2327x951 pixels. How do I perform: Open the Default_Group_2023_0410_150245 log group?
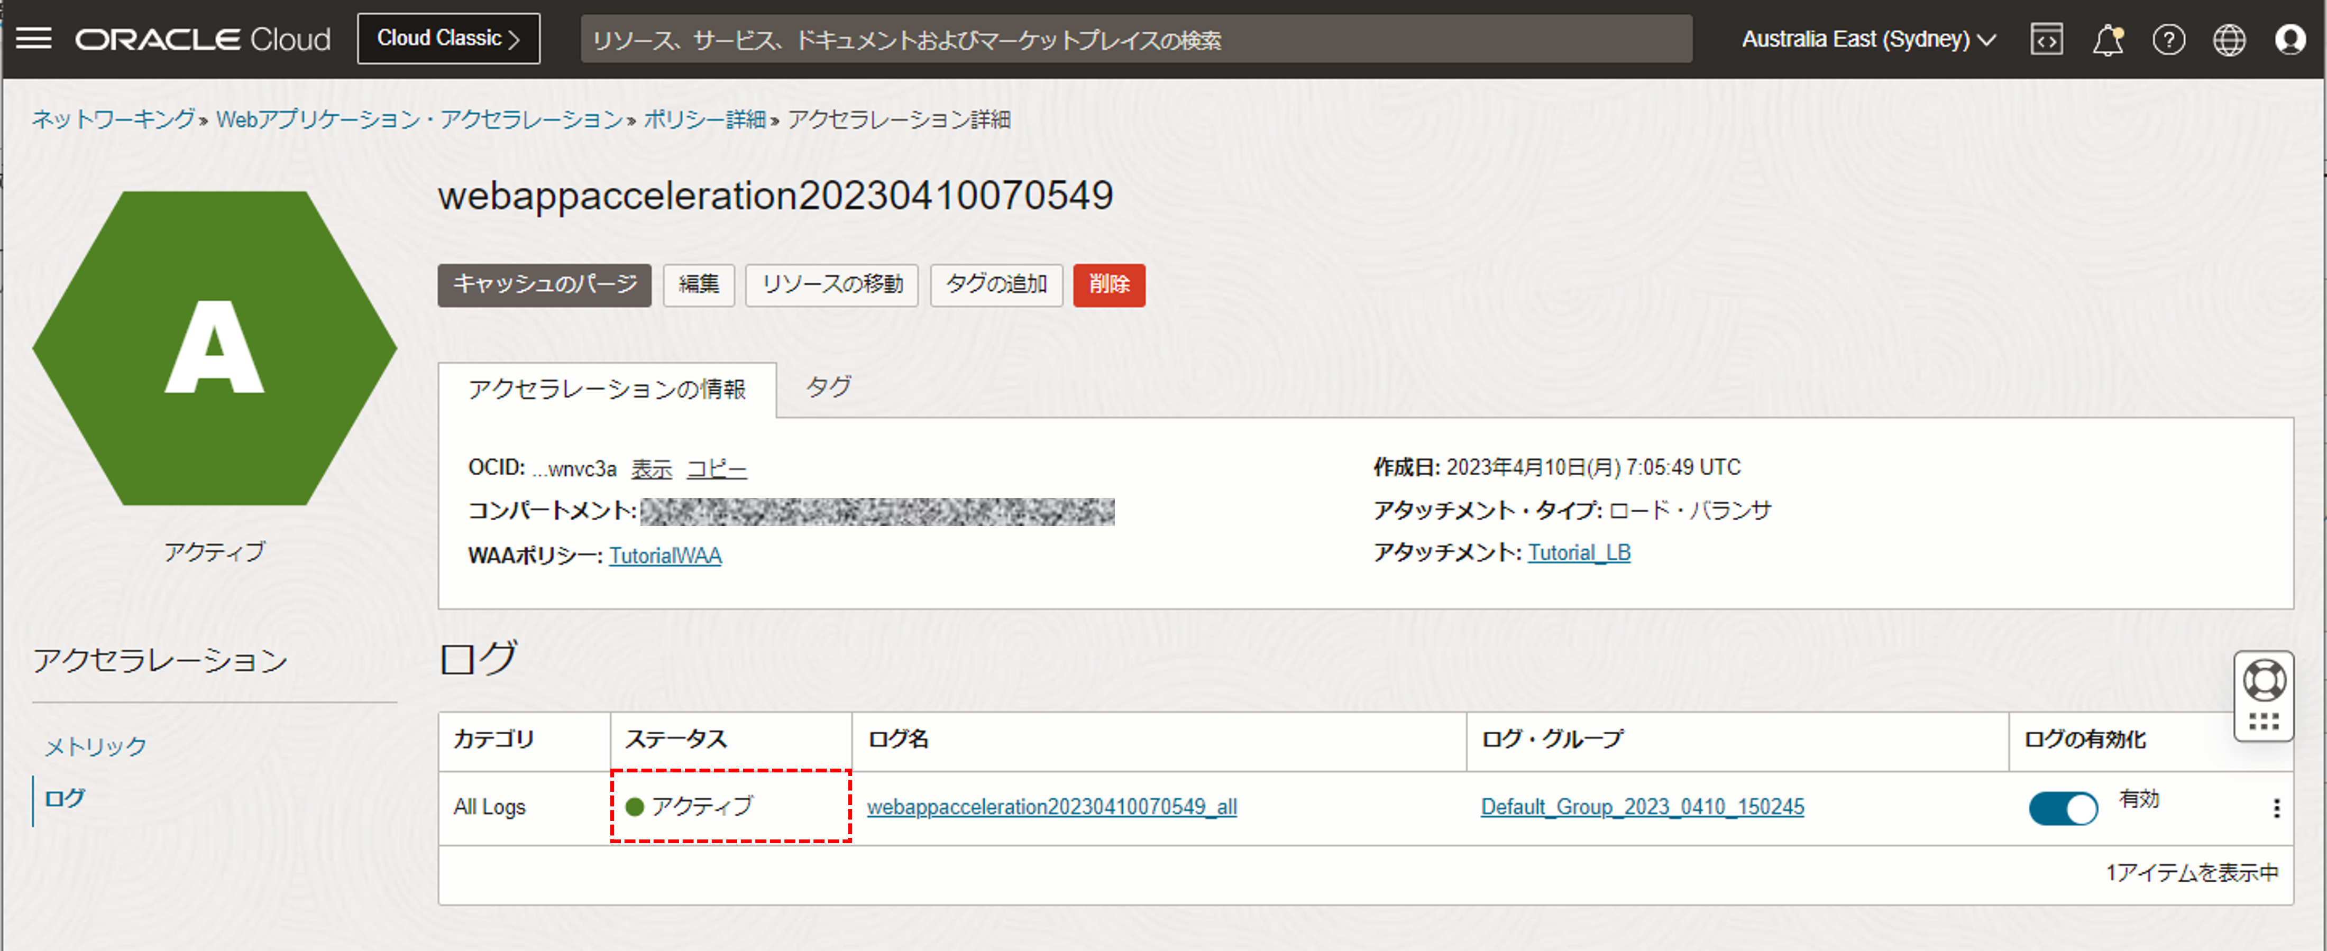pyautogui.click(x=1642, y=807)
